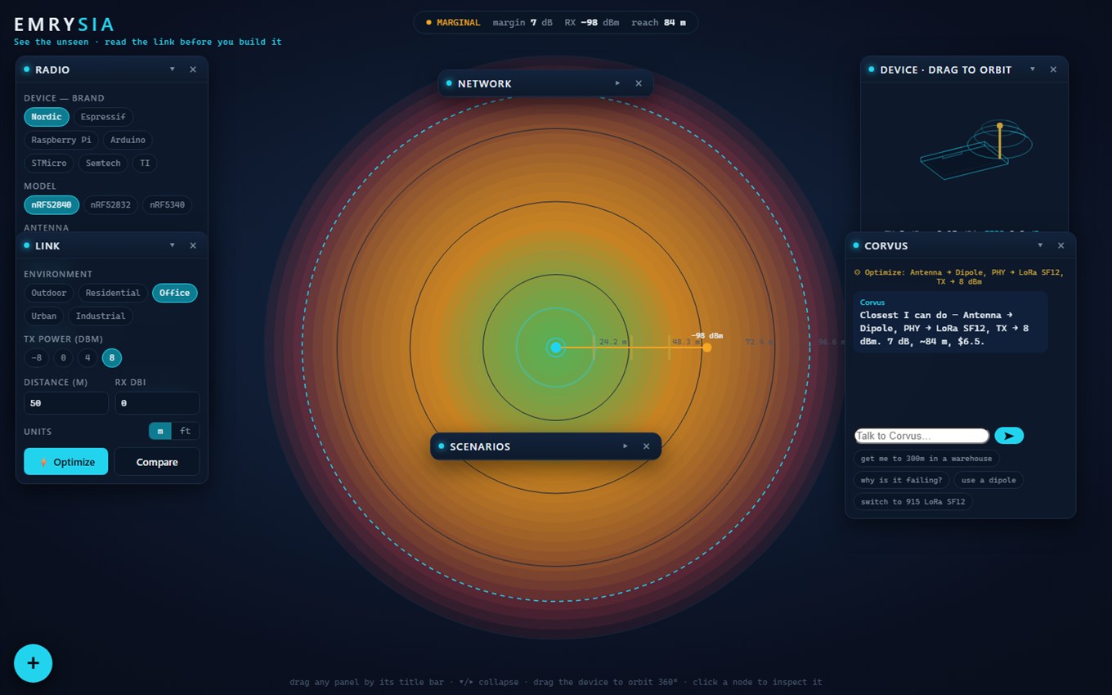Viewport: 1112px width, 695px height.
Task: Click the 'RX -98 dBm' status value
Action: pyautogui.click(x=591, y=22)
